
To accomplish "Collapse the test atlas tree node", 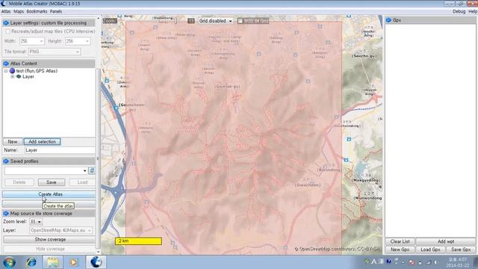I will pos(6,71).
